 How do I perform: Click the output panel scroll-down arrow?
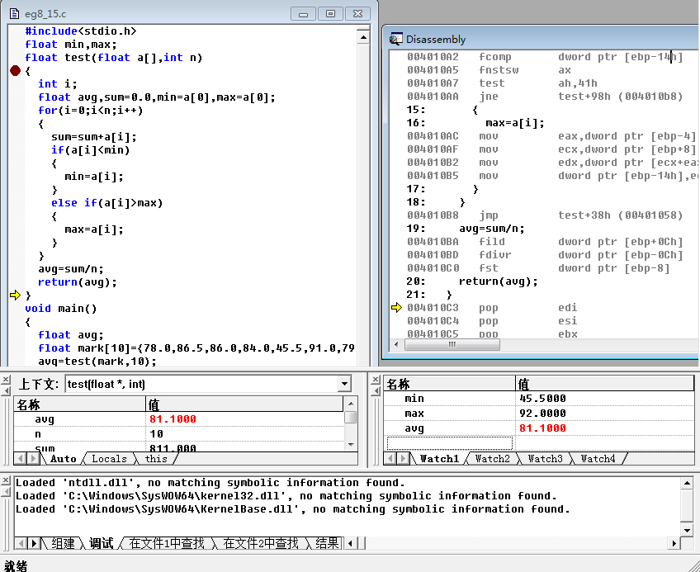[x=687, y=530]
